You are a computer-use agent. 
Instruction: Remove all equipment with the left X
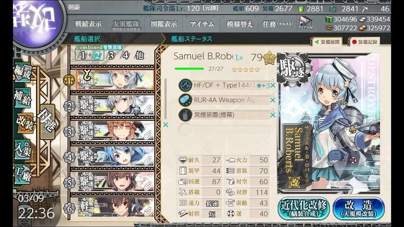pos(165,124)
